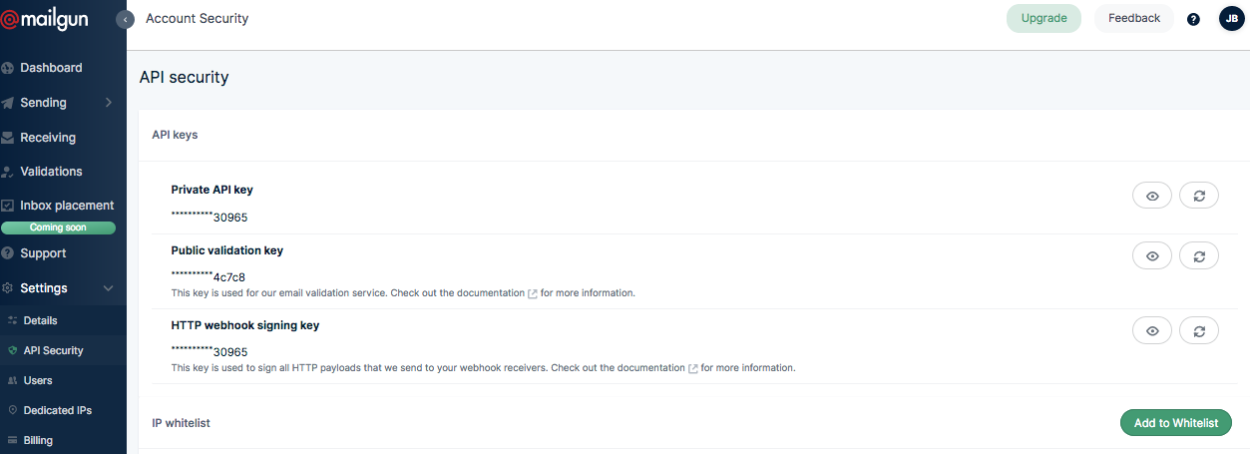Click the Private API key label
Viewport: 1250px width, 454px height.
pos(212,190)
